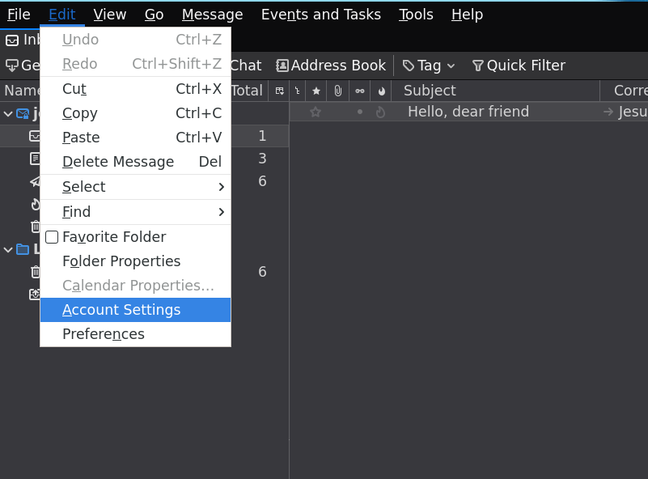648x479 pixels.
Task: Open the 'Hello, dear friend' message
Action: pos(468,112)
